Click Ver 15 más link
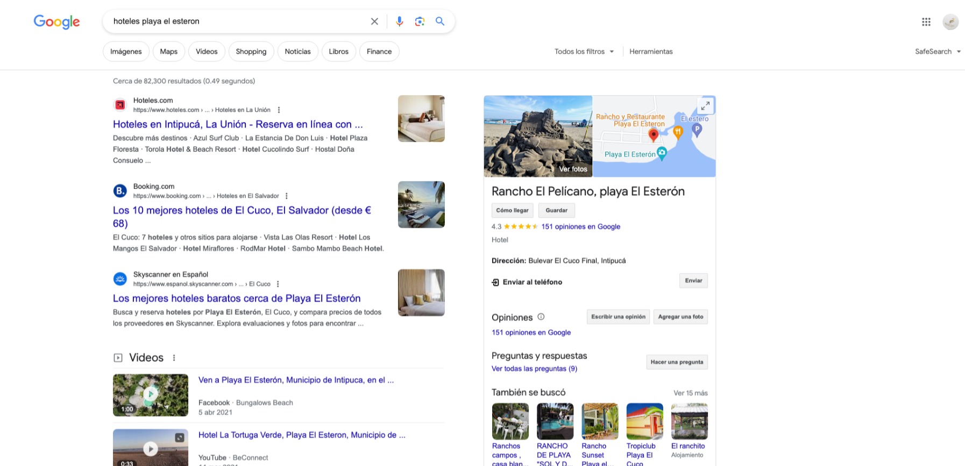The image size is (965, 466). pyautogui.click(x=691, y=393)
